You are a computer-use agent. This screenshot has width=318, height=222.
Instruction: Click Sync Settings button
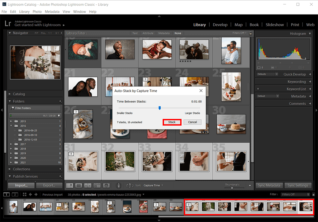298,185
